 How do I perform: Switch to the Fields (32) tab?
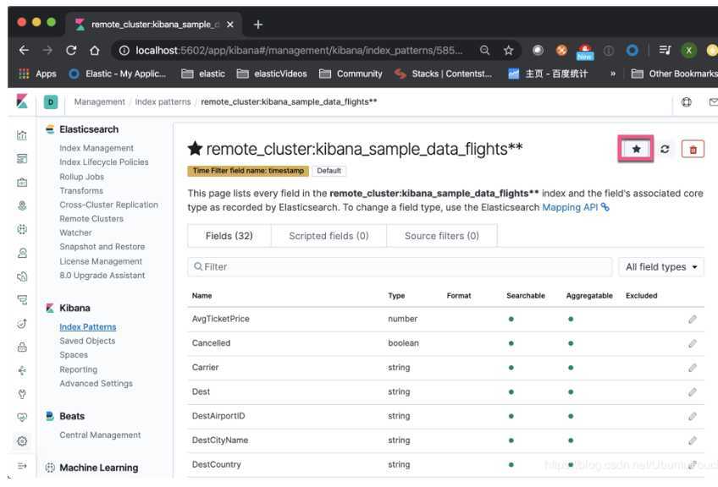pos(229,236)
